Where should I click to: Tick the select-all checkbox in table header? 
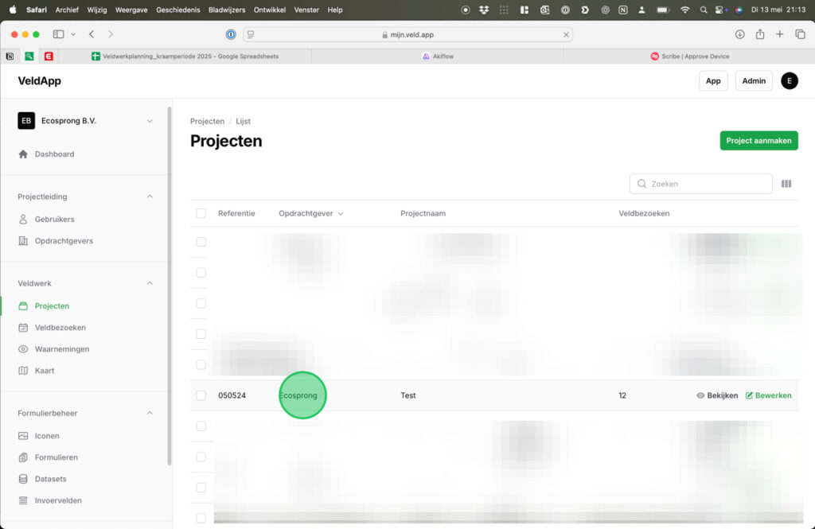[x=201, y=213]
